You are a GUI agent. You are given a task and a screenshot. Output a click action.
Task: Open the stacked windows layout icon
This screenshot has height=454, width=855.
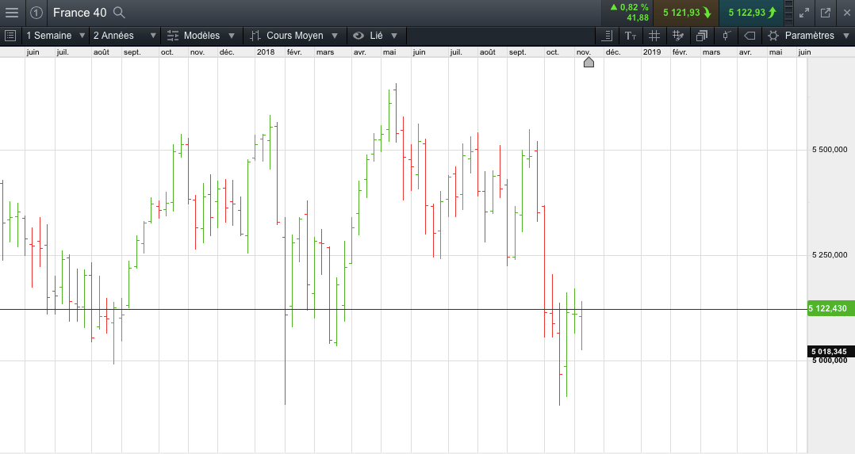click(x=702, y=36)
